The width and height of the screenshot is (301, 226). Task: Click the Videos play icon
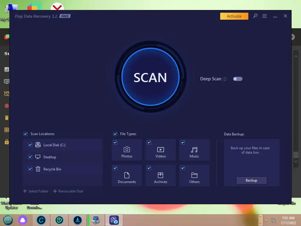[x=160, y=149]
